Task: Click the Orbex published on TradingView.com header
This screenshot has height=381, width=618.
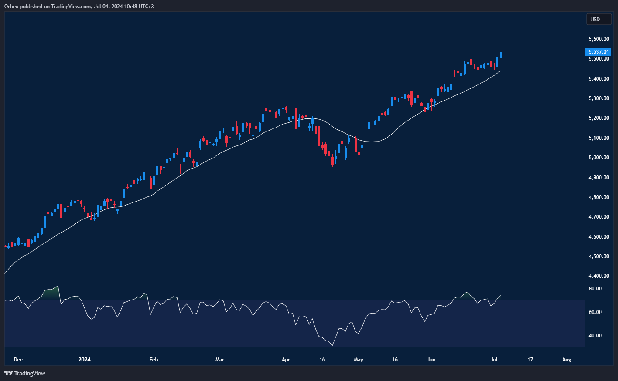Action: pyautogui.click(x=79, y=7)
